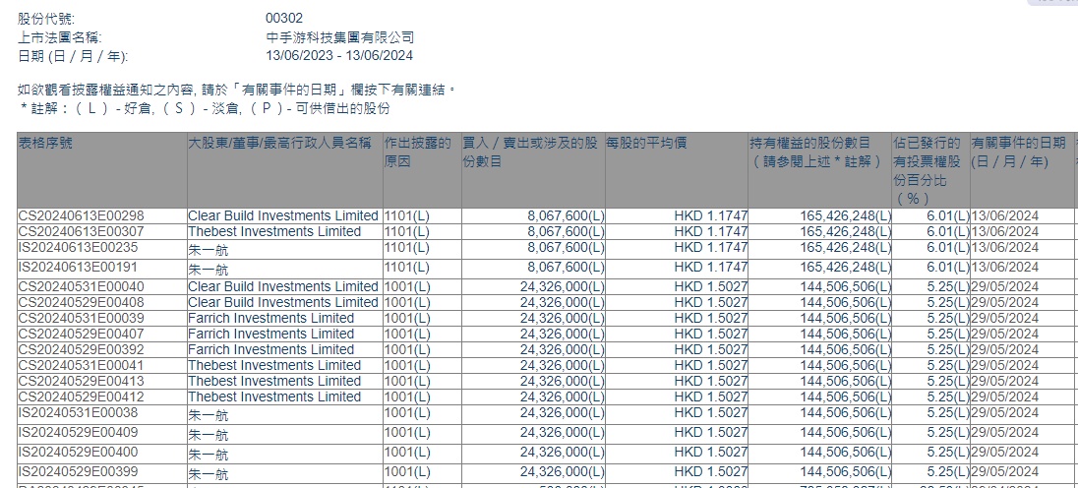Click serial number CS20240529E00412
The image size is (1078, 488).
81,397
